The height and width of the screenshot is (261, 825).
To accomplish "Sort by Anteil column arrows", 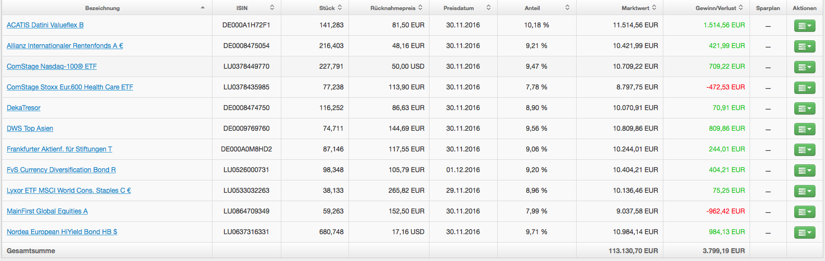I will [x=567, y=8].
